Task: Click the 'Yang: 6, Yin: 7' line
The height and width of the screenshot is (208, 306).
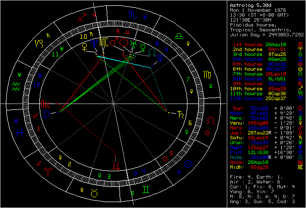Action: point(252,192)
